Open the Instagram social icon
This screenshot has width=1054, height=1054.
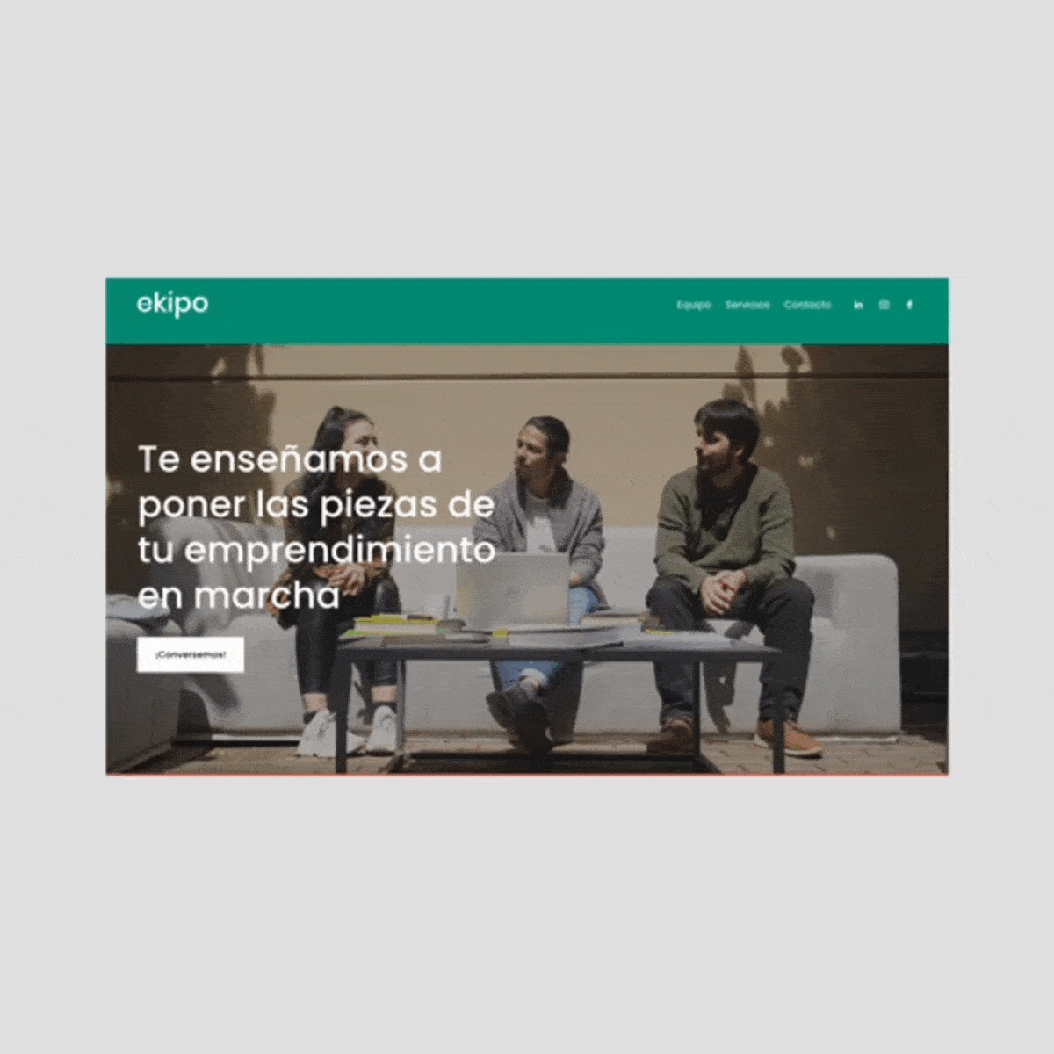click(884, 305)
